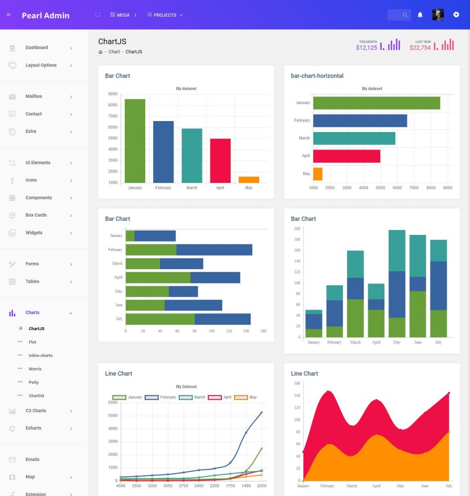This screenshot has height=496, width=470.
Task: Expand the C3 Charts menu
Action: click(x=35, y=410)
